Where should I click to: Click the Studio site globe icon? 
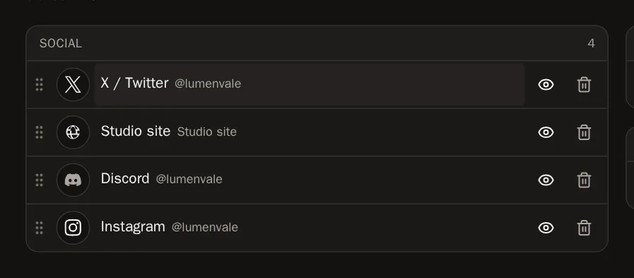tap(73, 132)
